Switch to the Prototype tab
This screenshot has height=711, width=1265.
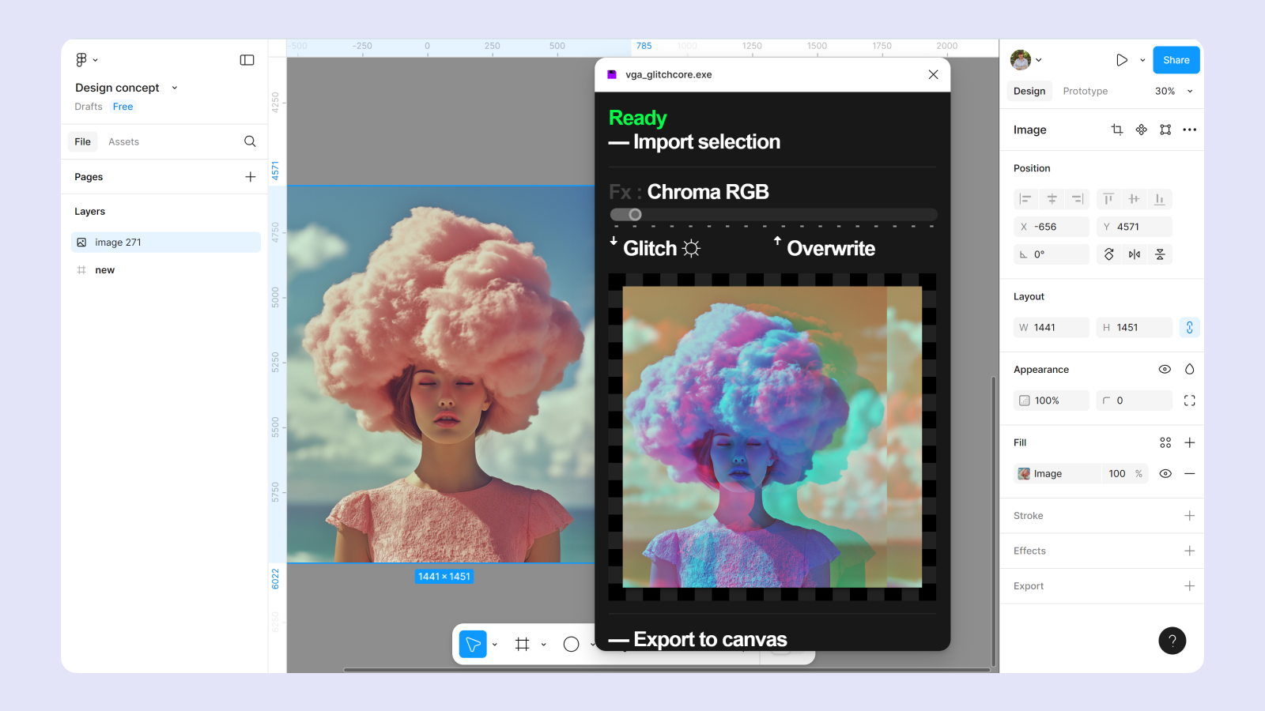click(x=1085, y=91)
